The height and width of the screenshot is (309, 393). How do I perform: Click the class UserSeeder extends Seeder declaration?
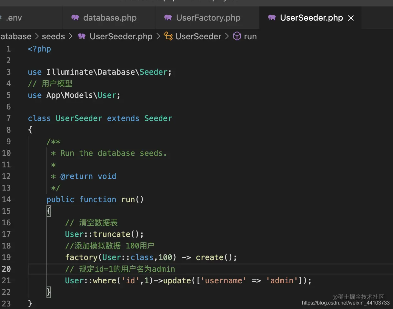(x=100, y=118)
